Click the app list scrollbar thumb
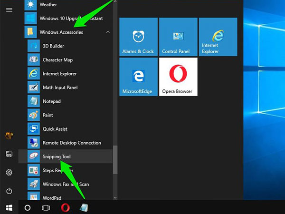This screenshot has height=214, width=285. [x=115, y=160]
